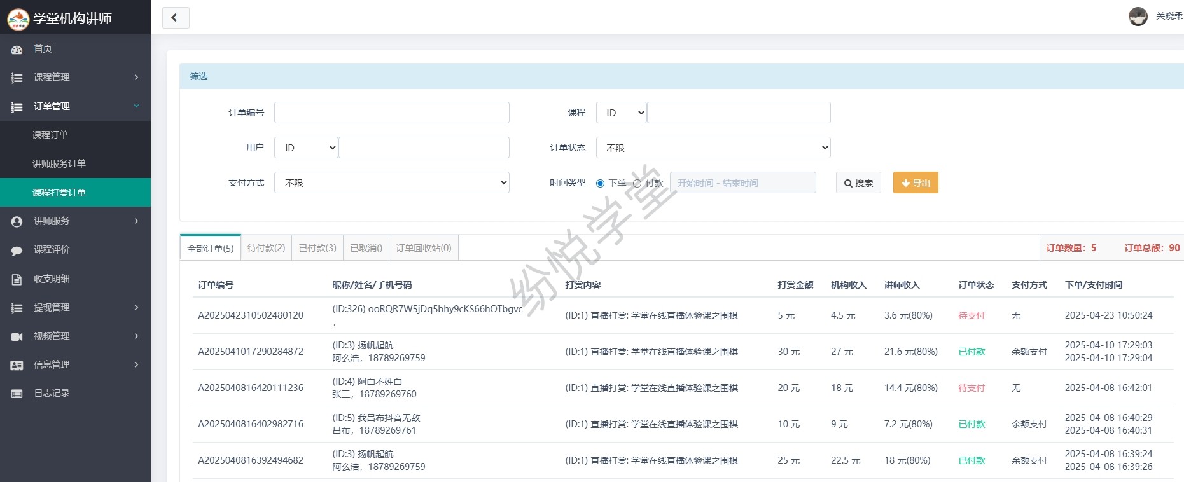Click the back arrow button at top
Screen dimensions: 1184x482
pyautogui.click(x=175, y=18)
